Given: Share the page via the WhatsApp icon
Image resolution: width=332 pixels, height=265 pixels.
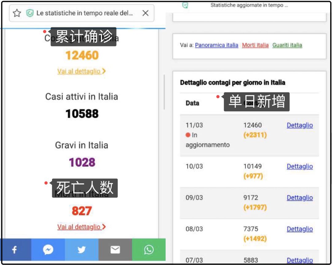Looking at the screenshot, I should click(x=149, y=250).
